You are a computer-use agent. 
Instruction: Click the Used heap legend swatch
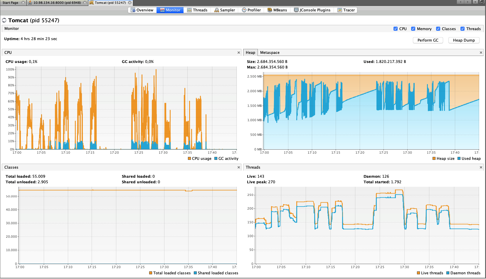point(459,159)
